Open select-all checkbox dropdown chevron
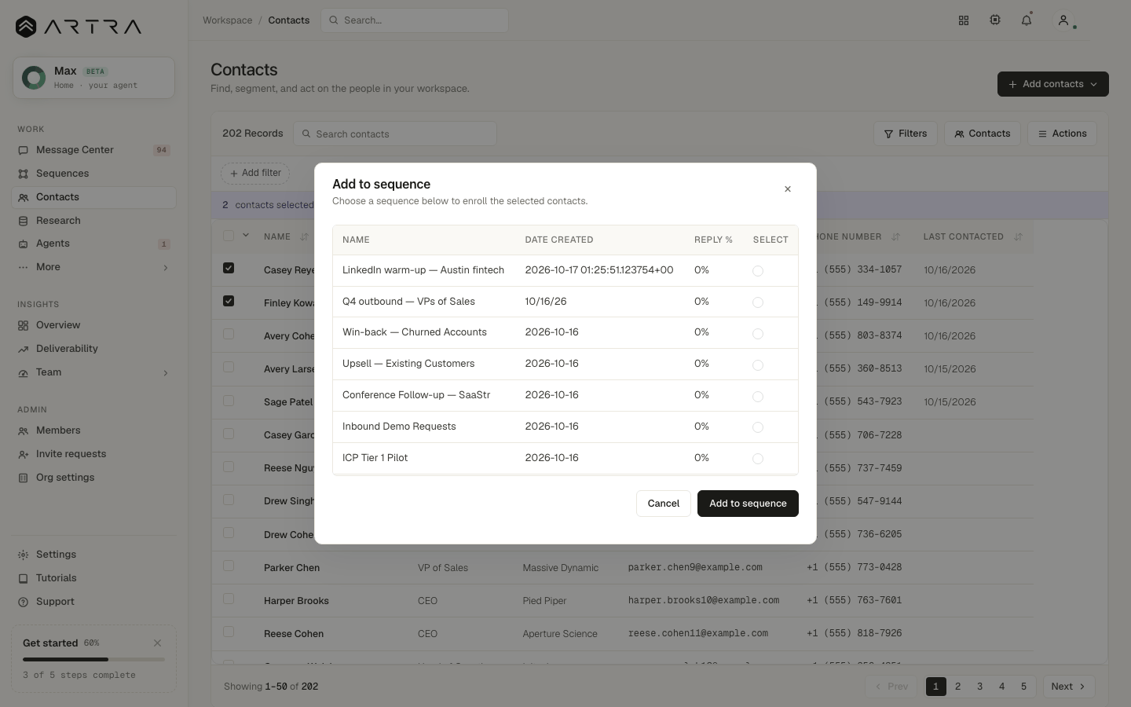 [246, 235]
